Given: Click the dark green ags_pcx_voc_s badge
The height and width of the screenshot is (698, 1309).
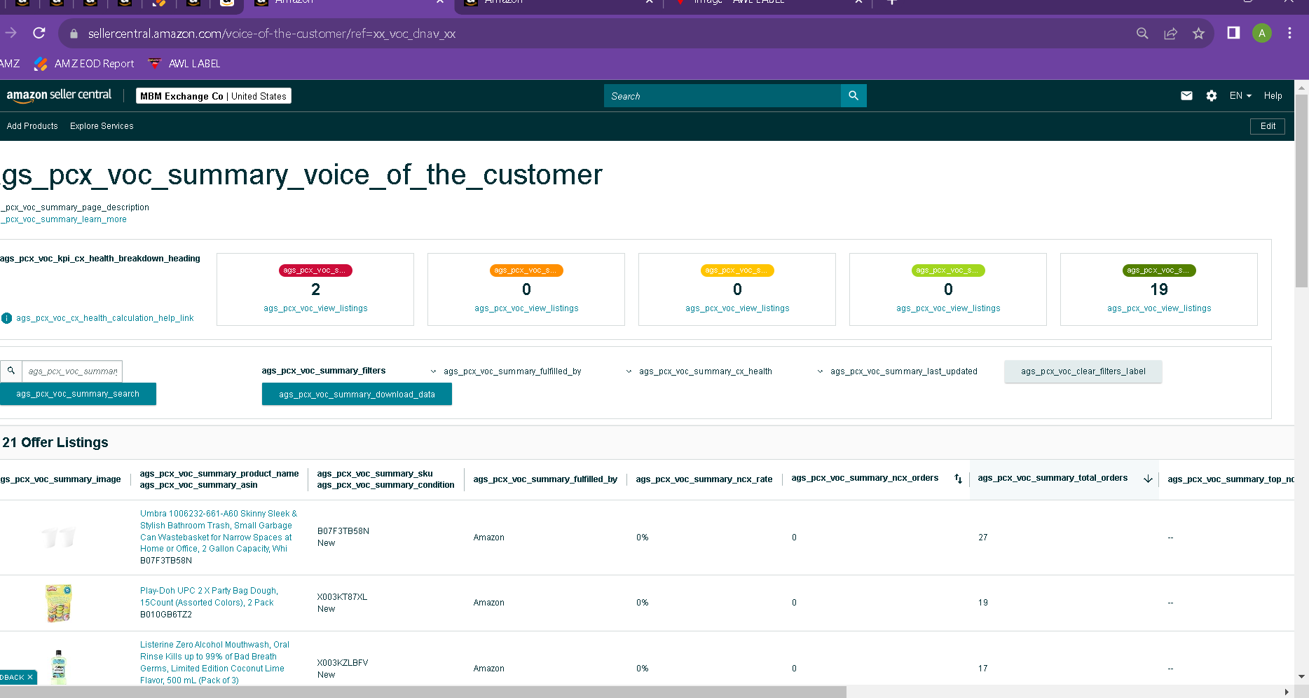Looking at the screenshot, I should point(1159,271).
